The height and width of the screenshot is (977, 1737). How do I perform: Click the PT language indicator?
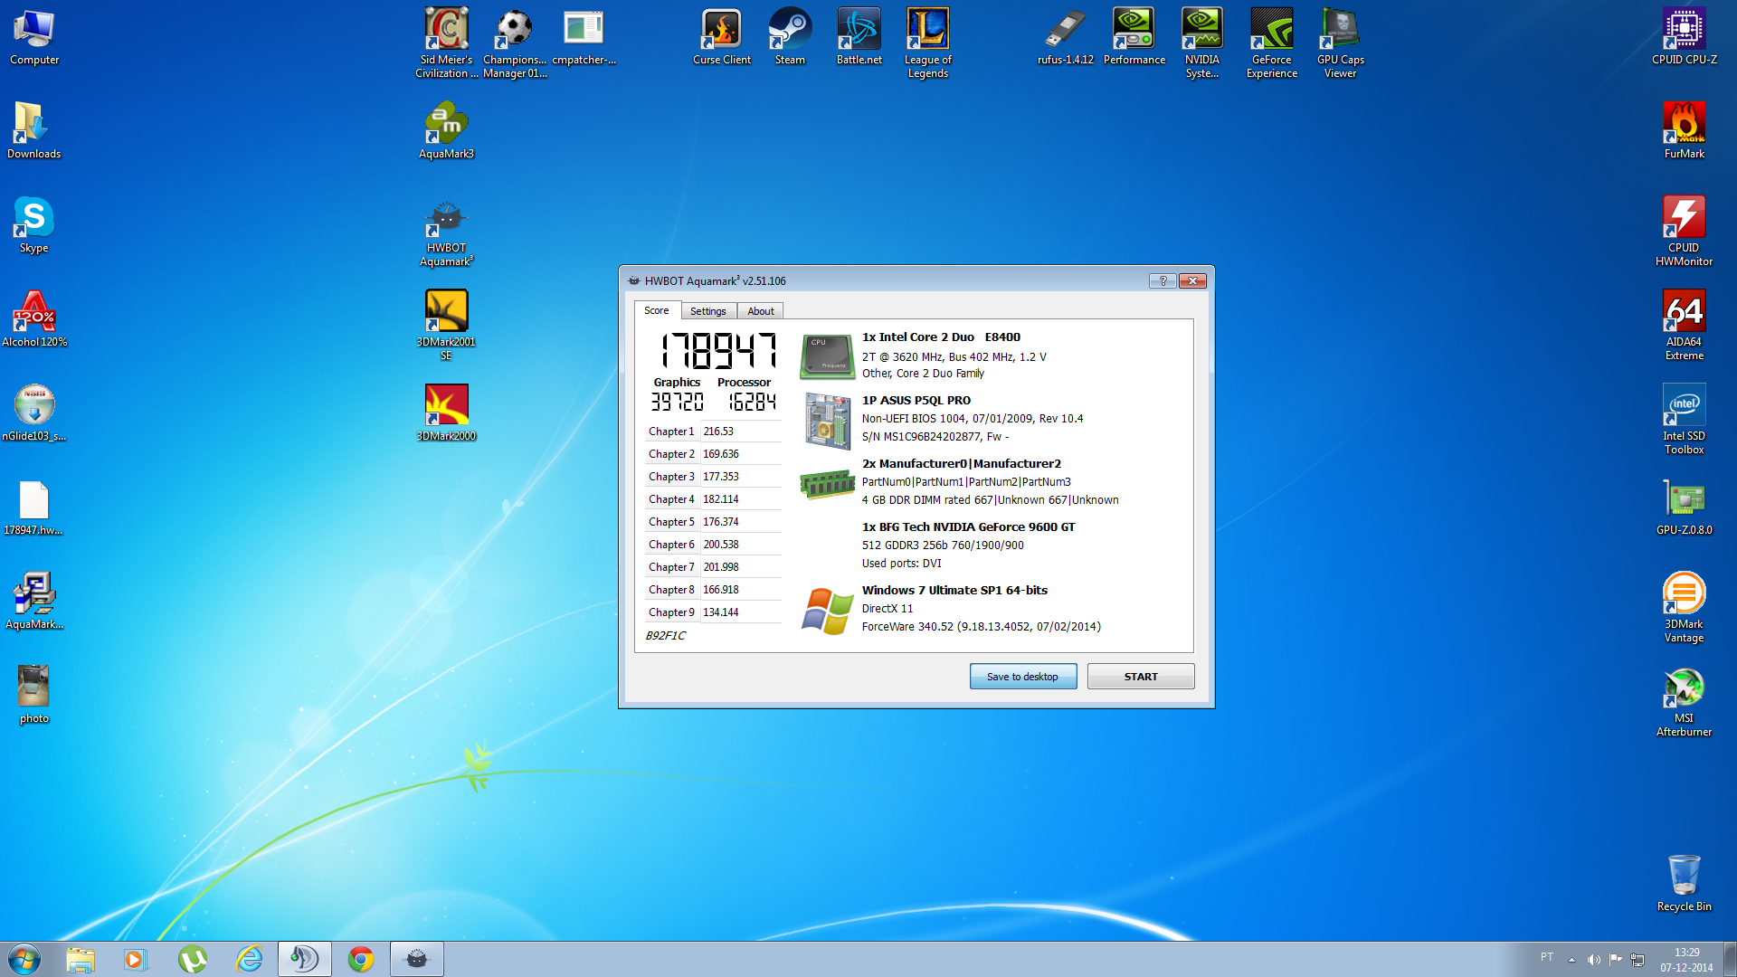[1547, 957]
